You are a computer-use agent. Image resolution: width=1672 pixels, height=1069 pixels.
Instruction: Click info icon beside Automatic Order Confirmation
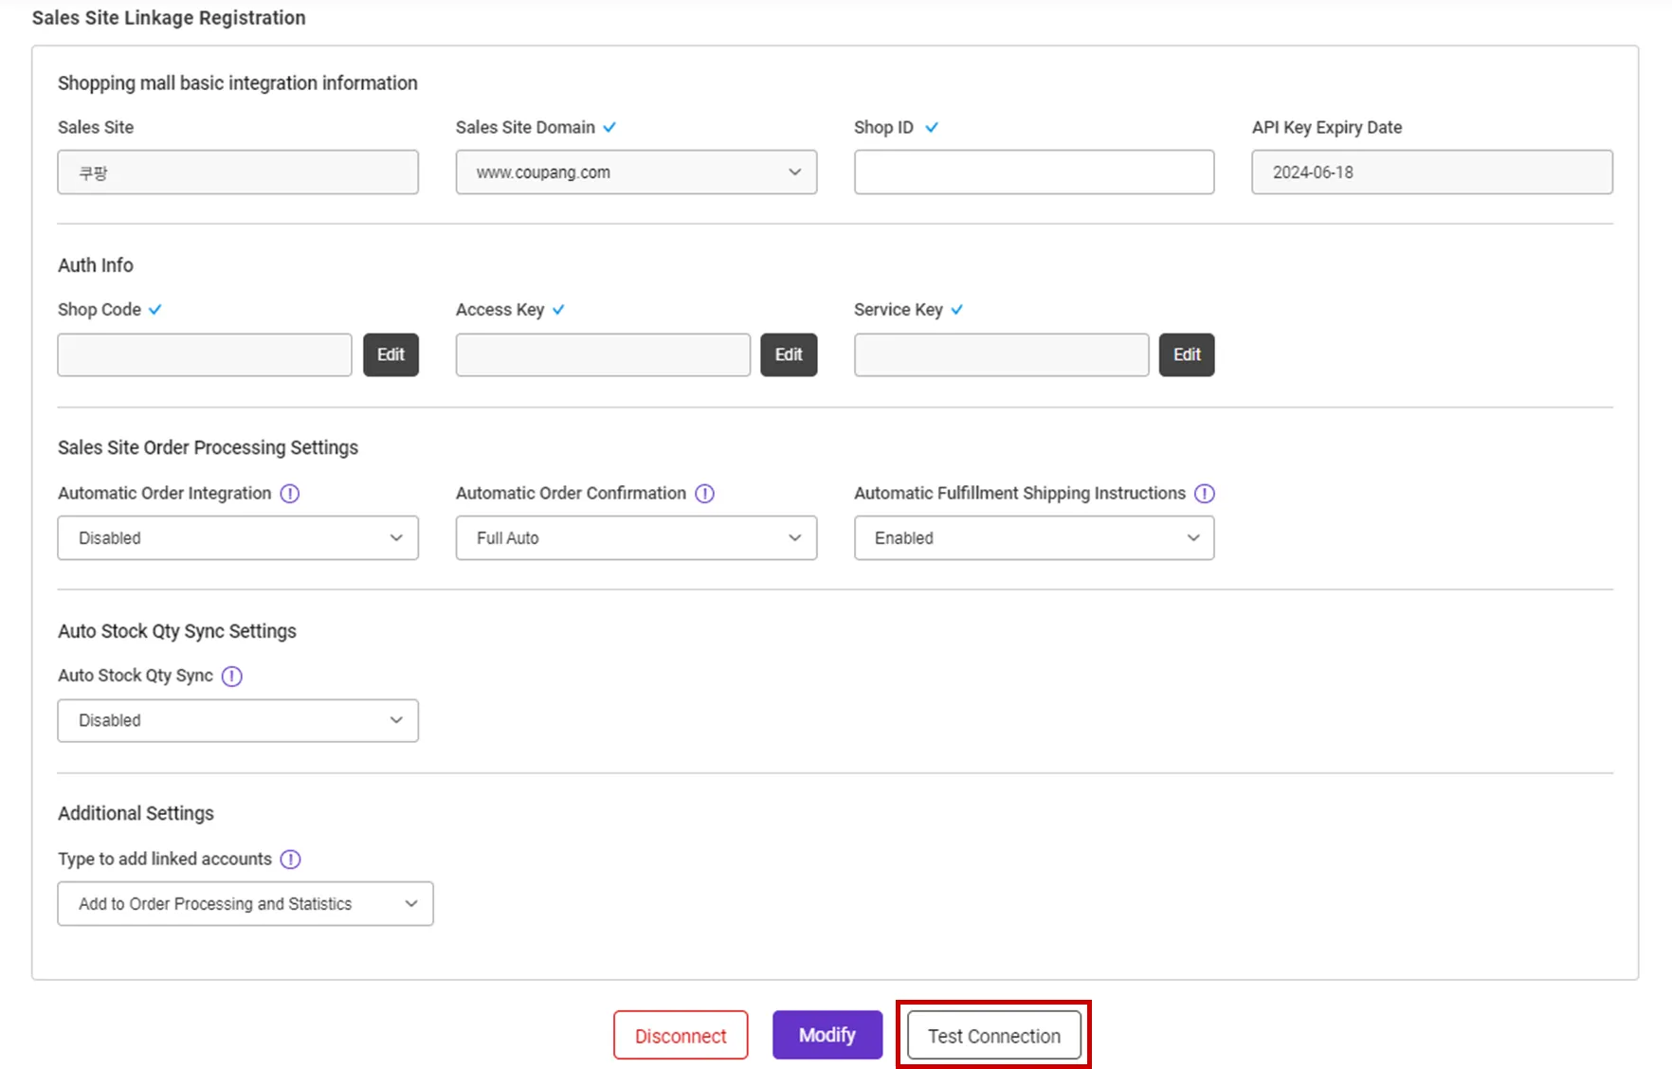[x=704, y=494]
